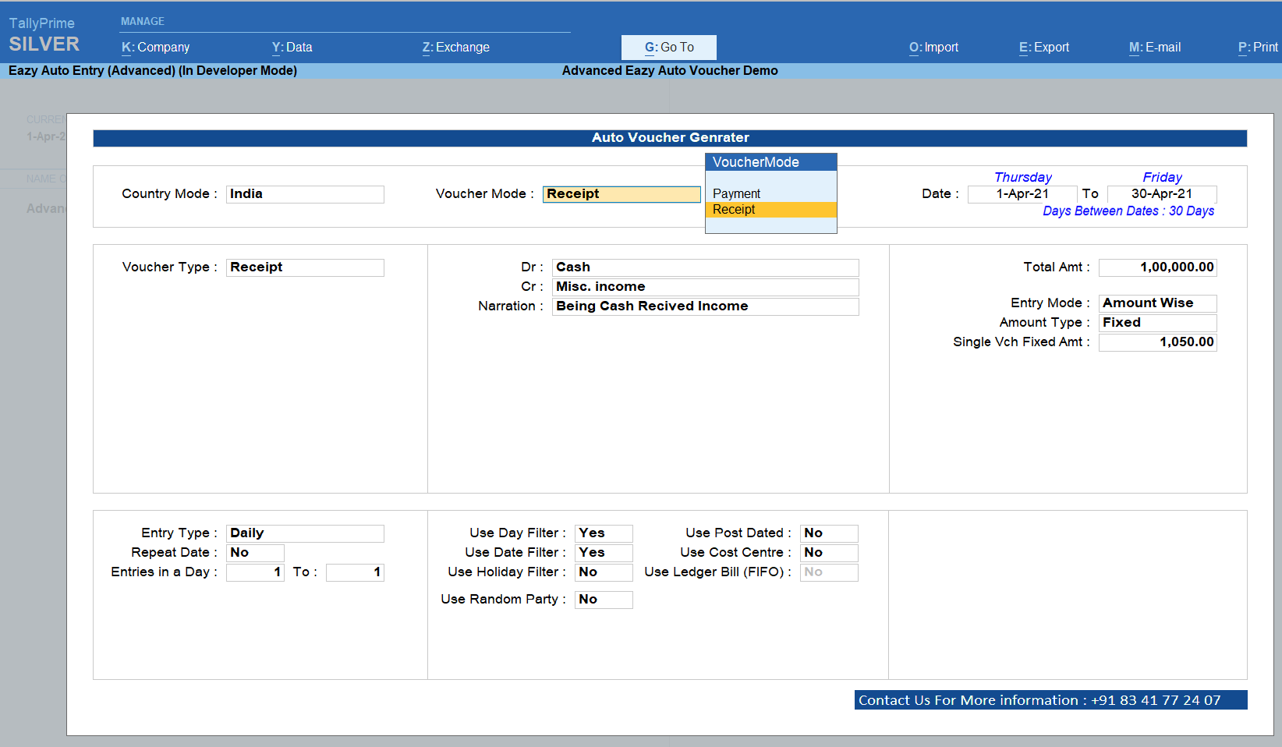Toggle the Repeat Date option
The width and height of the screenshot is (1282, 747).
point(255,553)
